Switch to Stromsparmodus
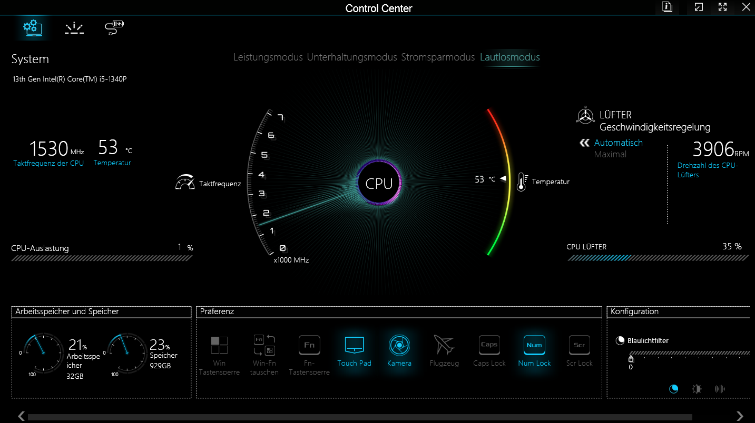 tap(438, 57)
